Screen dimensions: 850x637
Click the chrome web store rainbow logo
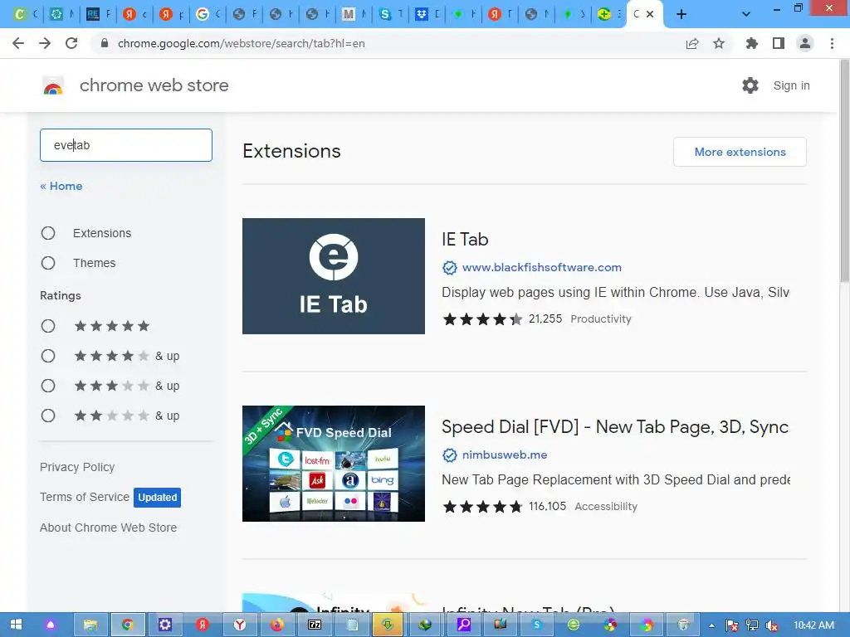[53, 85]
